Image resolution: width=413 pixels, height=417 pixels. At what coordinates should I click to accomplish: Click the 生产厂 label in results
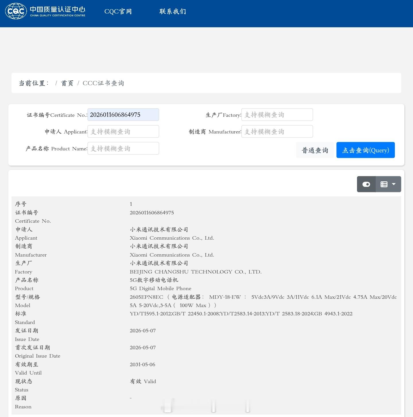(24, 263)
